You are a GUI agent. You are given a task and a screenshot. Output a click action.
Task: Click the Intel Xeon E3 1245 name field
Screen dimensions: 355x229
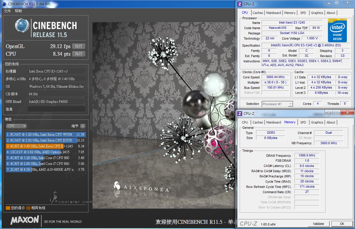click(292, 22)
